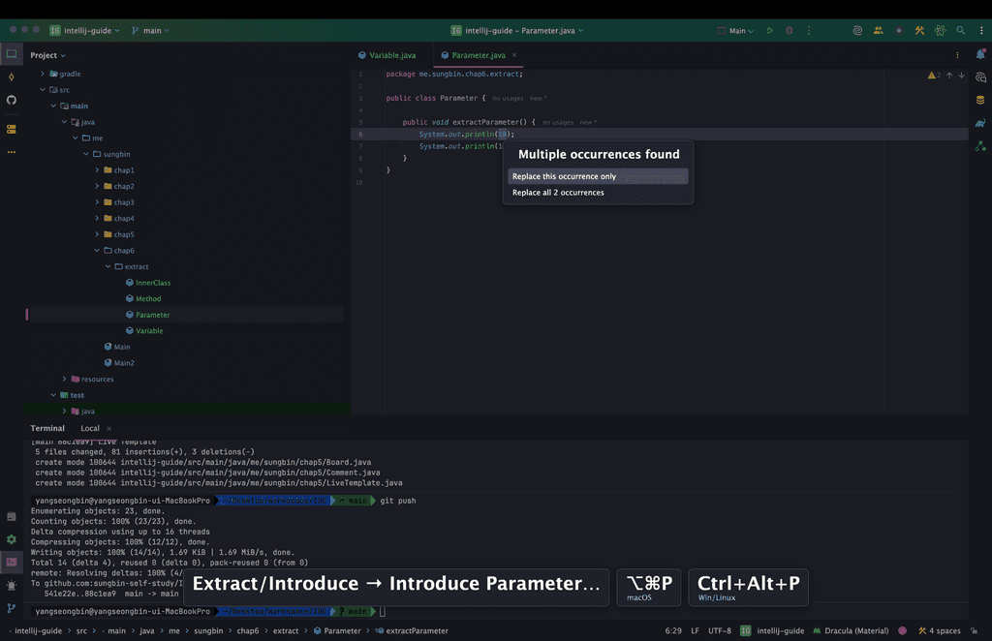Screen dimensions: 992x641
Task: Open the main branch dropdown
Action: pyautogui.click(x=150, y=31)
